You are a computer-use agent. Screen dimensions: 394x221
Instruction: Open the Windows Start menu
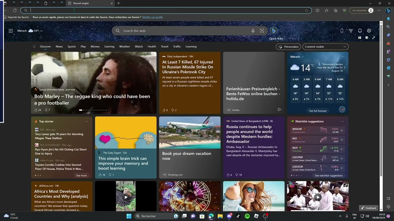click(x=129, y=216)
